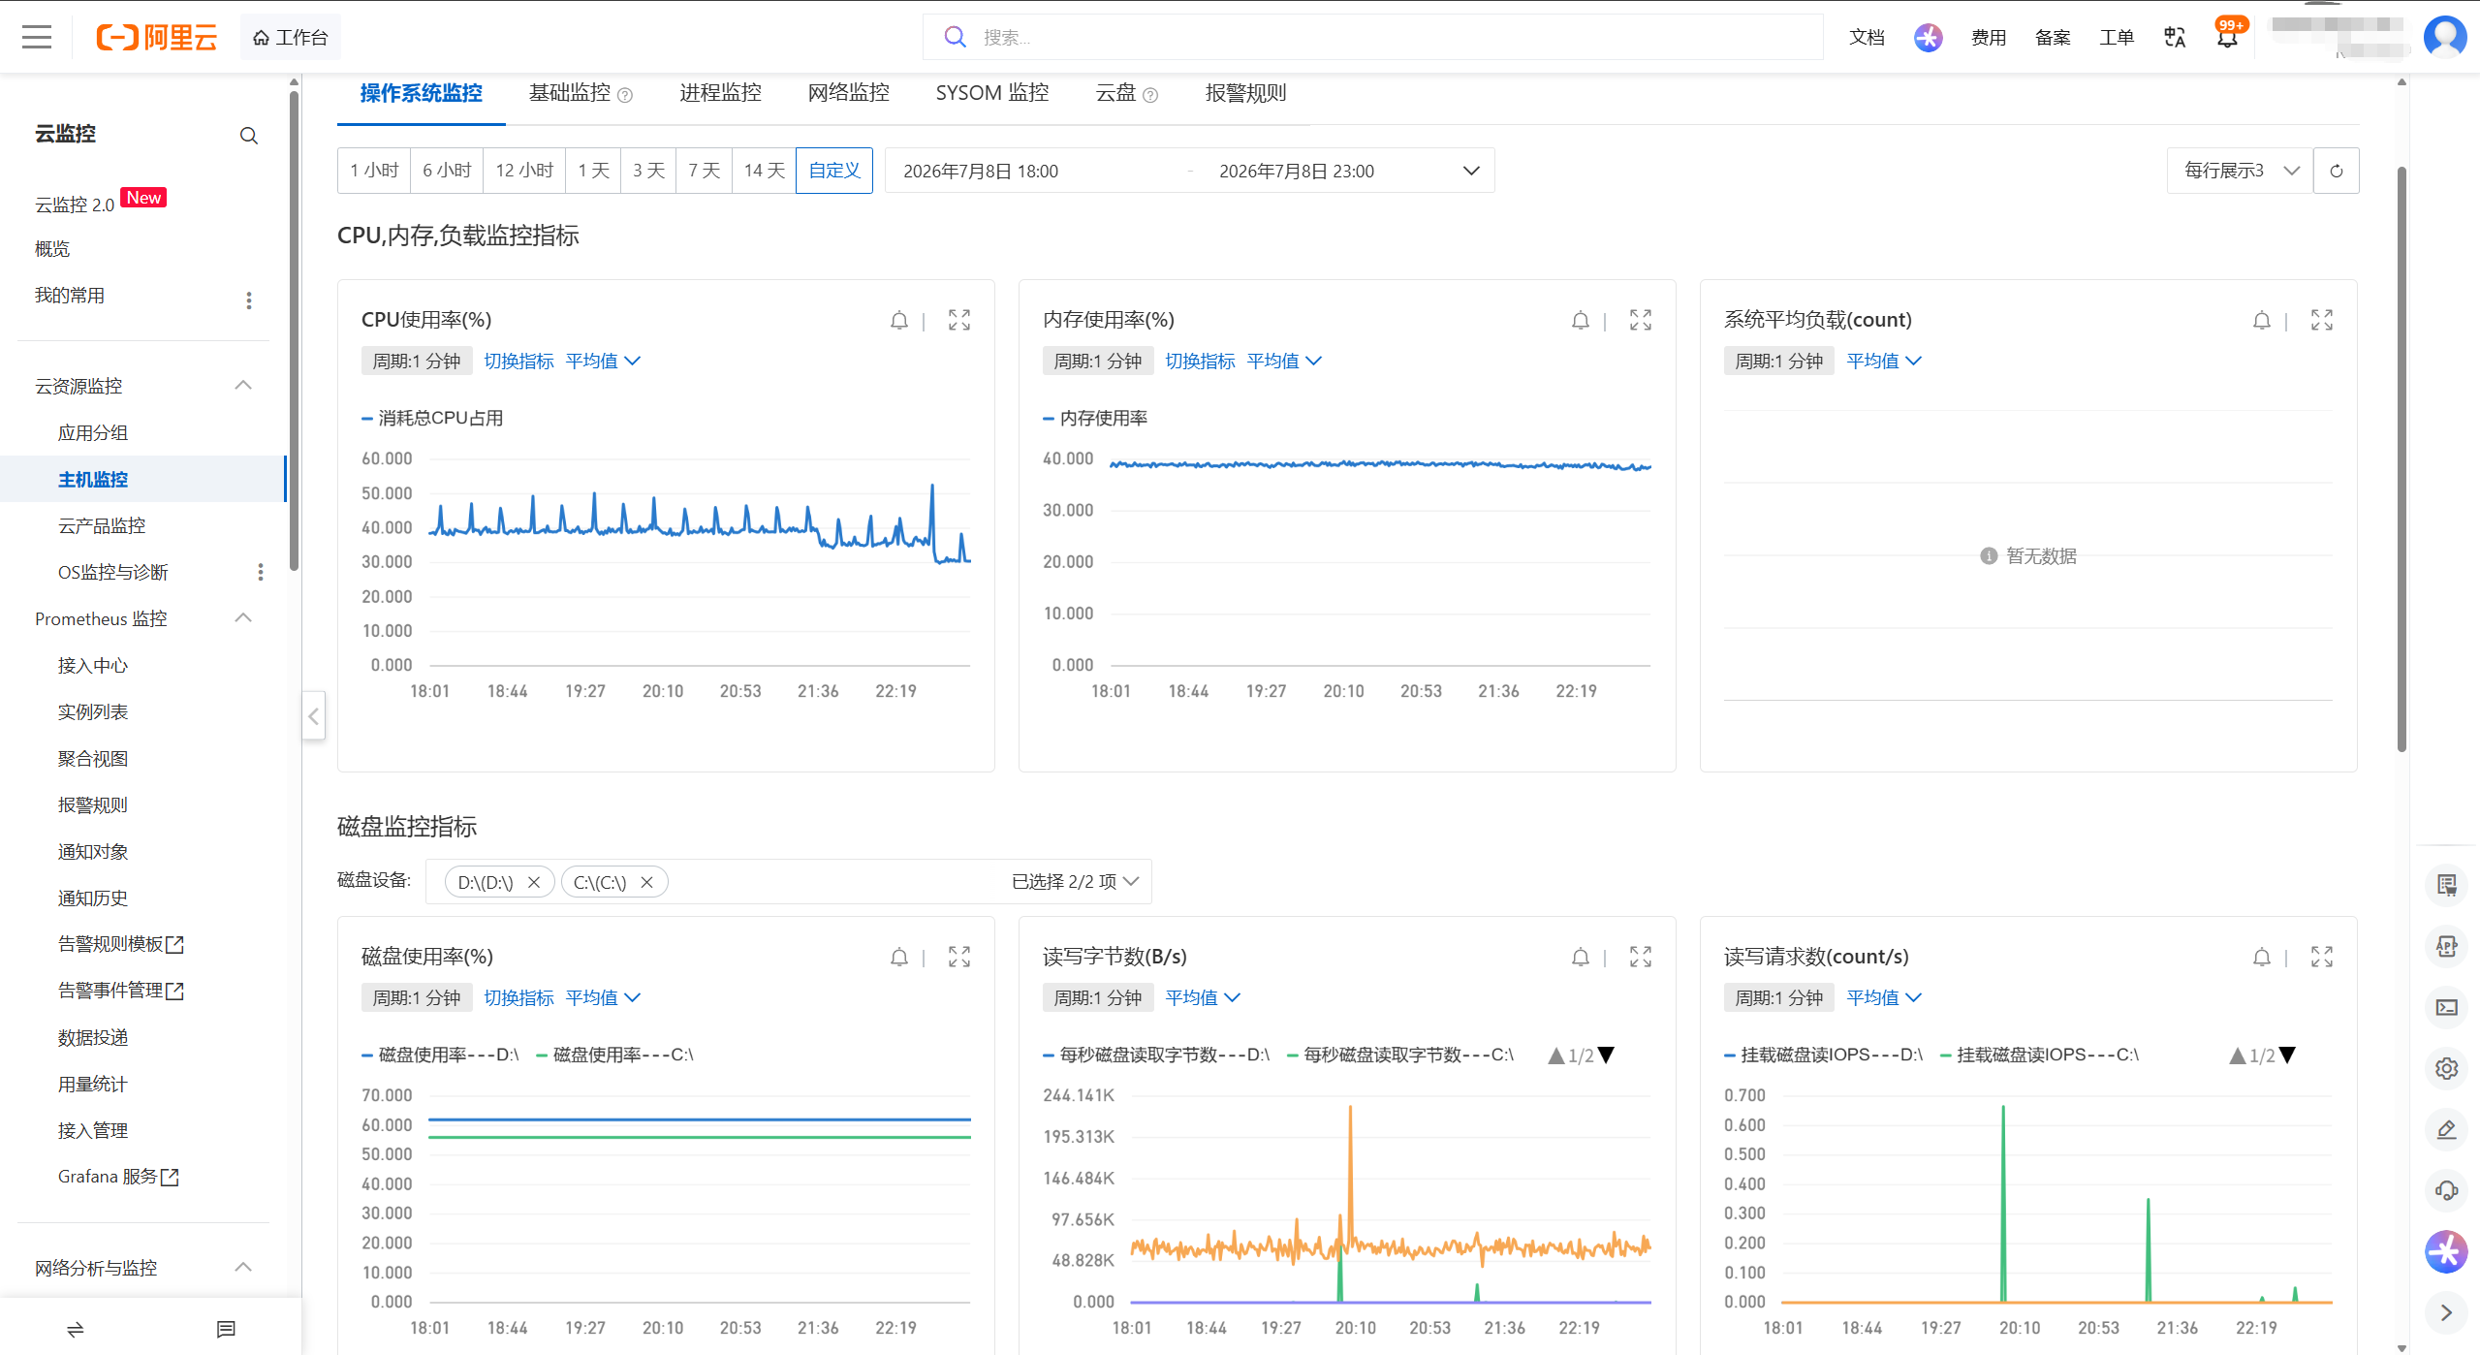
Task: Select the 7 天 time range
Action: (704, 171)
